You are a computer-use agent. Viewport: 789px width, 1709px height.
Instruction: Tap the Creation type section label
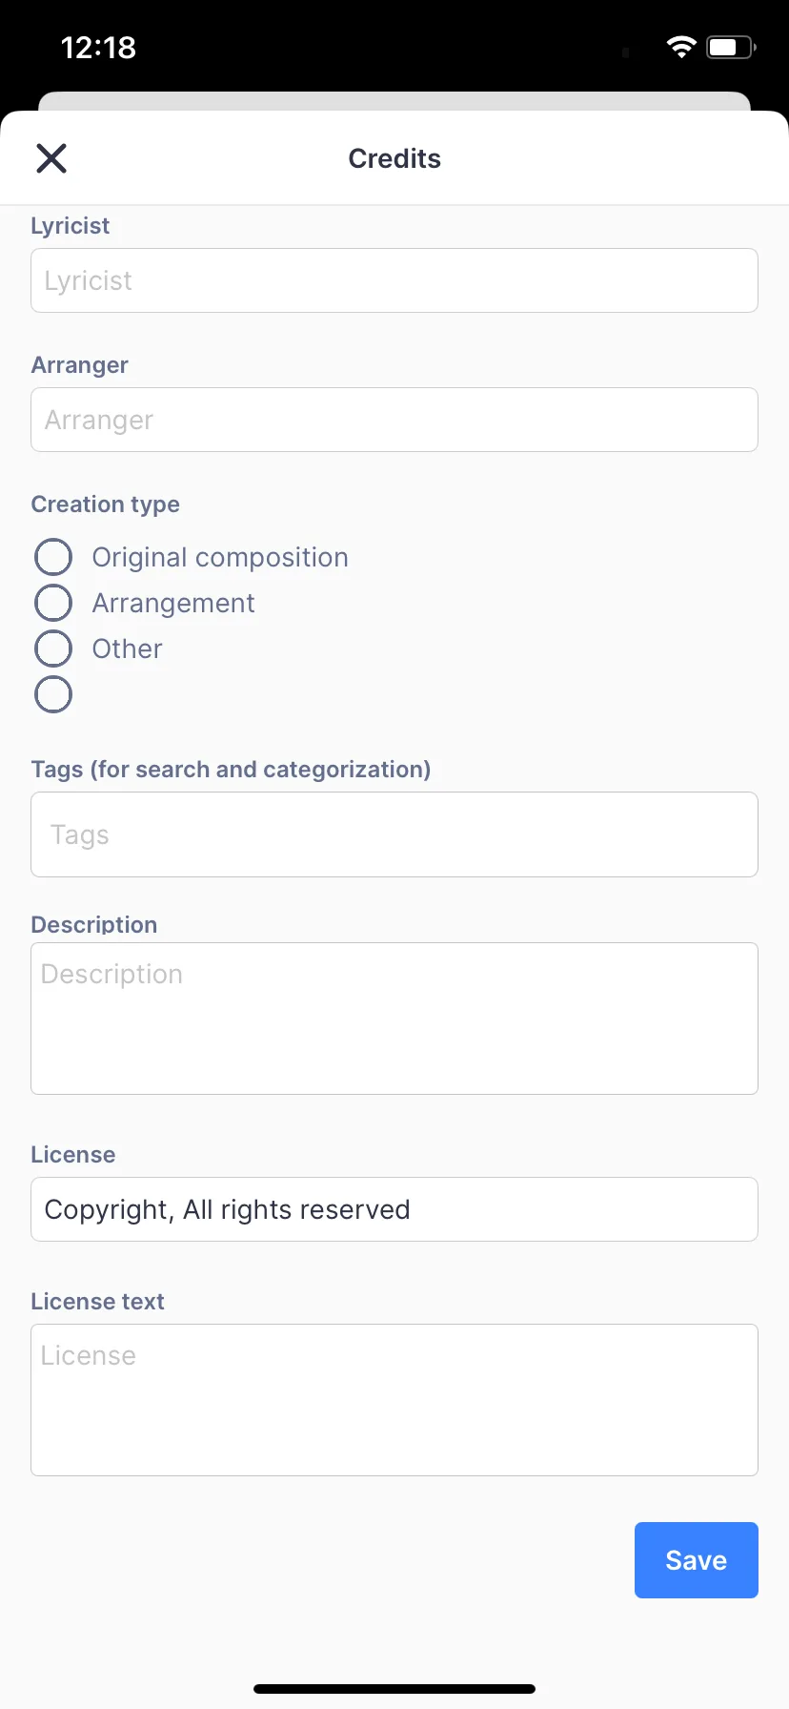tap(106, 504)
